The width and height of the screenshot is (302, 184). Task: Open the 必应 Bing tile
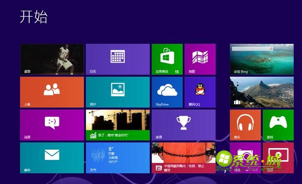point(262,59)
